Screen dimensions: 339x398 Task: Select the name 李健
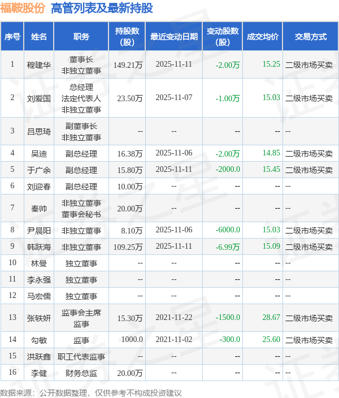coord(39,373)
